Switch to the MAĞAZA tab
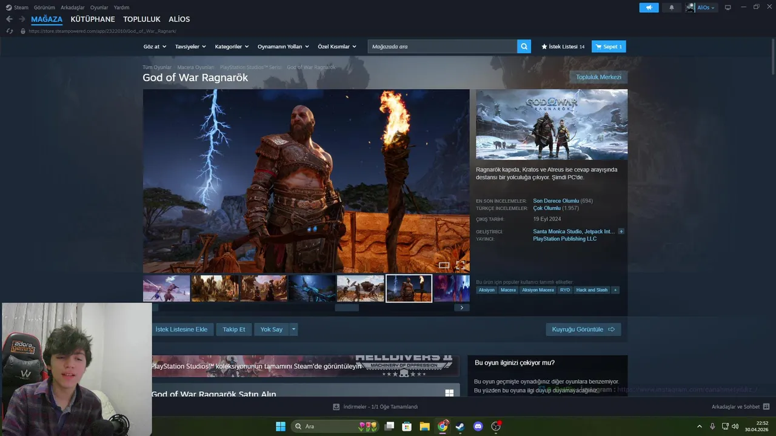The width and height of the screenshot is (776, 436). coord(47,19)
